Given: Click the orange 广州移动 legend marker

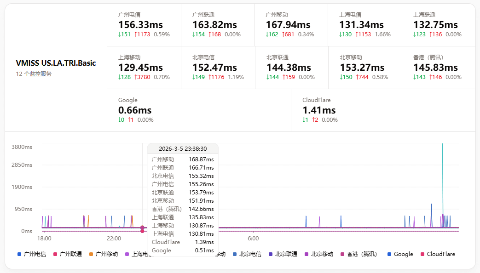Looking at the screenshot, I should pyautogui.click(x=91, y=254).
